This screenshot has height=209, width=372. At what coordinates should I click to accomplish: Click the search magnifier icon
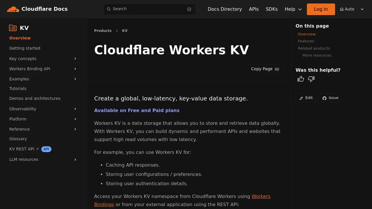pos(109,9)
